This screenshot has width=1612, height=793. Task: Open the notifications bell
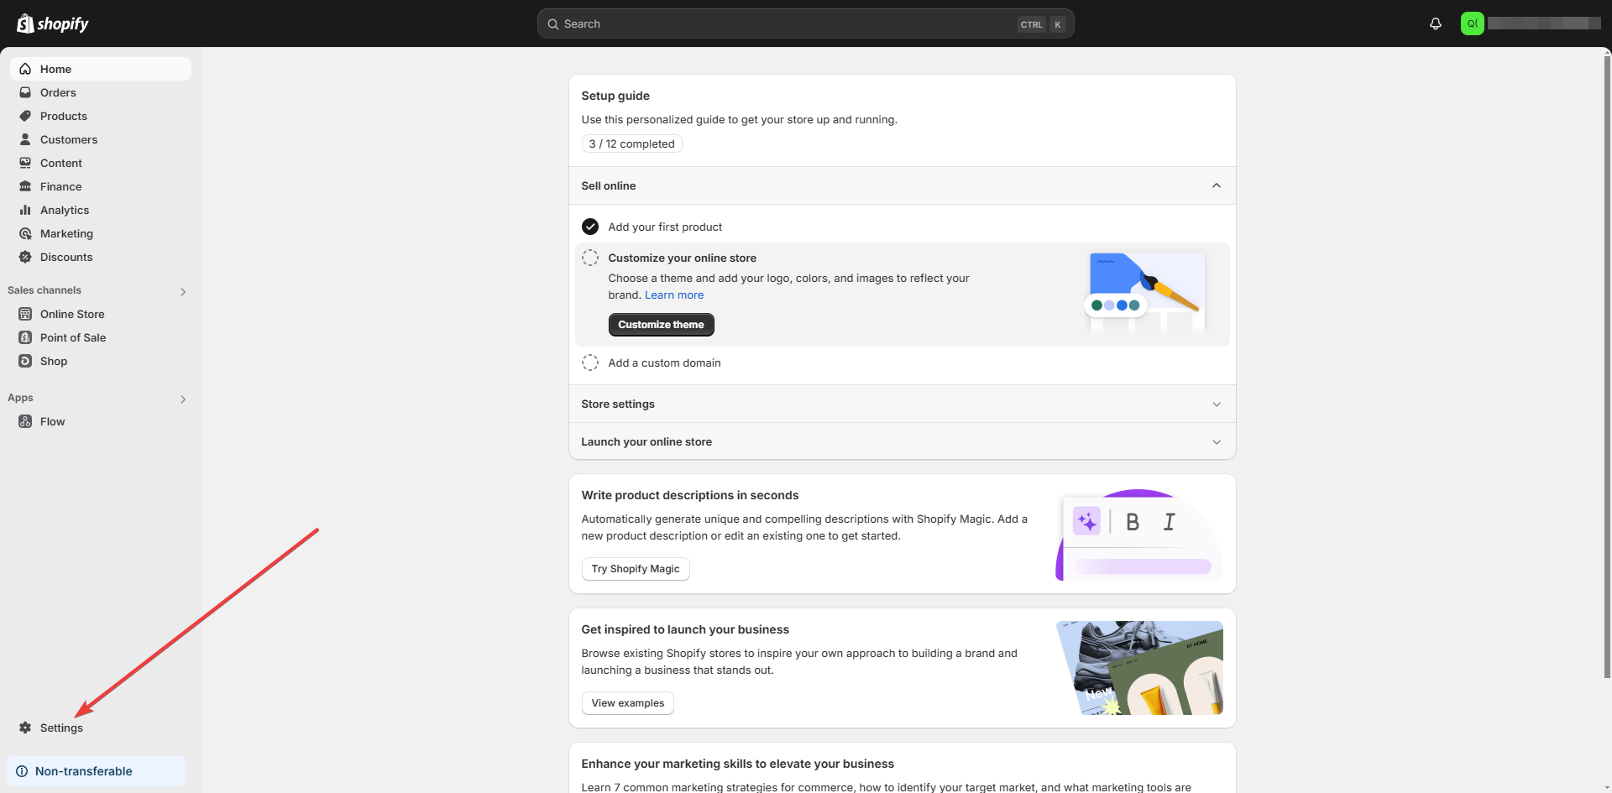[1435, 23]
